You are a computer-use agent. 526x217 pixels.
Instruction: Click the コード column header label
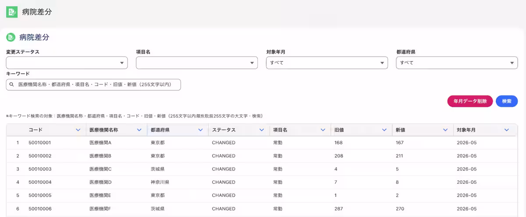(x=36, y=130)
